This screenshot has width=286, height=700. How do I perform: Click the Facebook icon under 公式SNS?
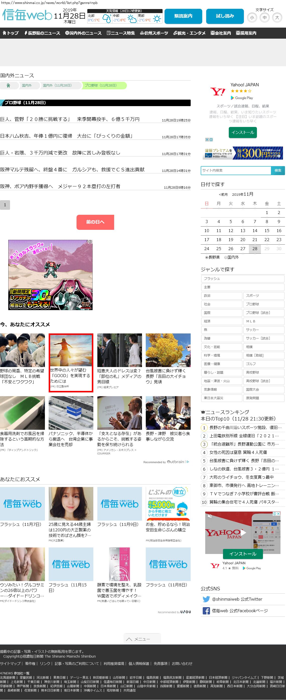coord(206,611)
